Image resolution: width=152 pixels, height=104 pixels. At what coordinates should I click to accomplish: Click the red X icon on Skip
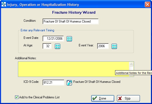120,98
